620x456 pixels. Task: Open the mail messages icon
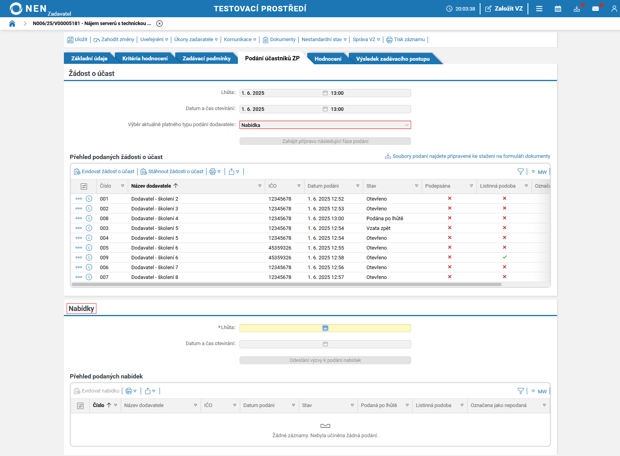coord(595,9)
